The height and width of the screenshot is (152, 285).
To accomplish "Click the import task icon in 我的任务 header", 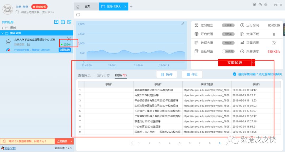I will [x=56, y=22].
